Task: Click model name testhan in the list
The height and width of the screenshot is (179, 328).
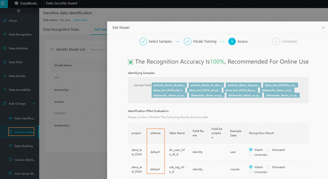Action: click(59, 101)
